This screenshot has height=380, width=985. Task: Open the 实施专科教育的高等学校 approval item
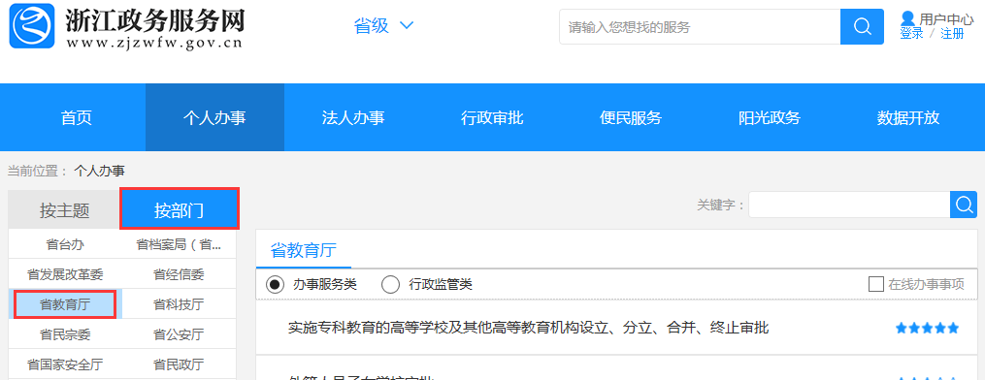point(528,328)
